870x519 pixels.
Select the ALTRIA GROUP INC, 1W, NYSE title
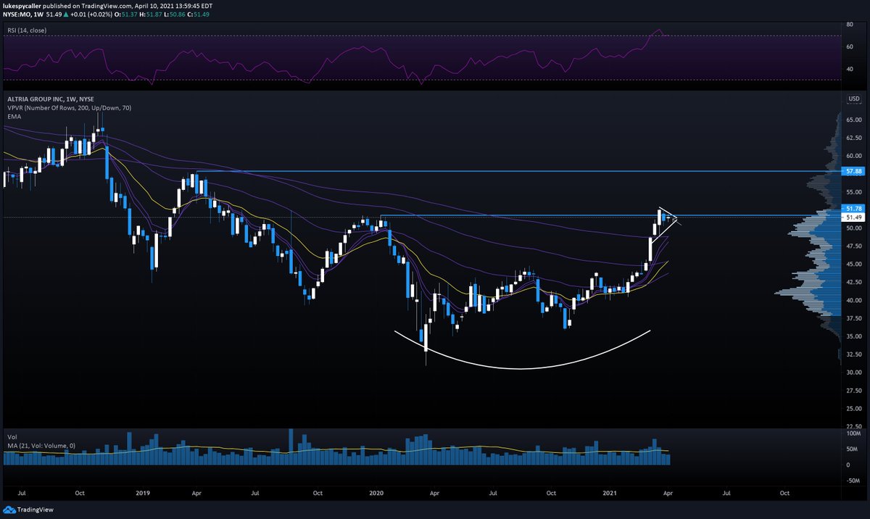[50, 98]
